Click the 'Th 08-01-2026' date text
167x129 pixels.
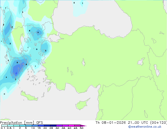111,123
